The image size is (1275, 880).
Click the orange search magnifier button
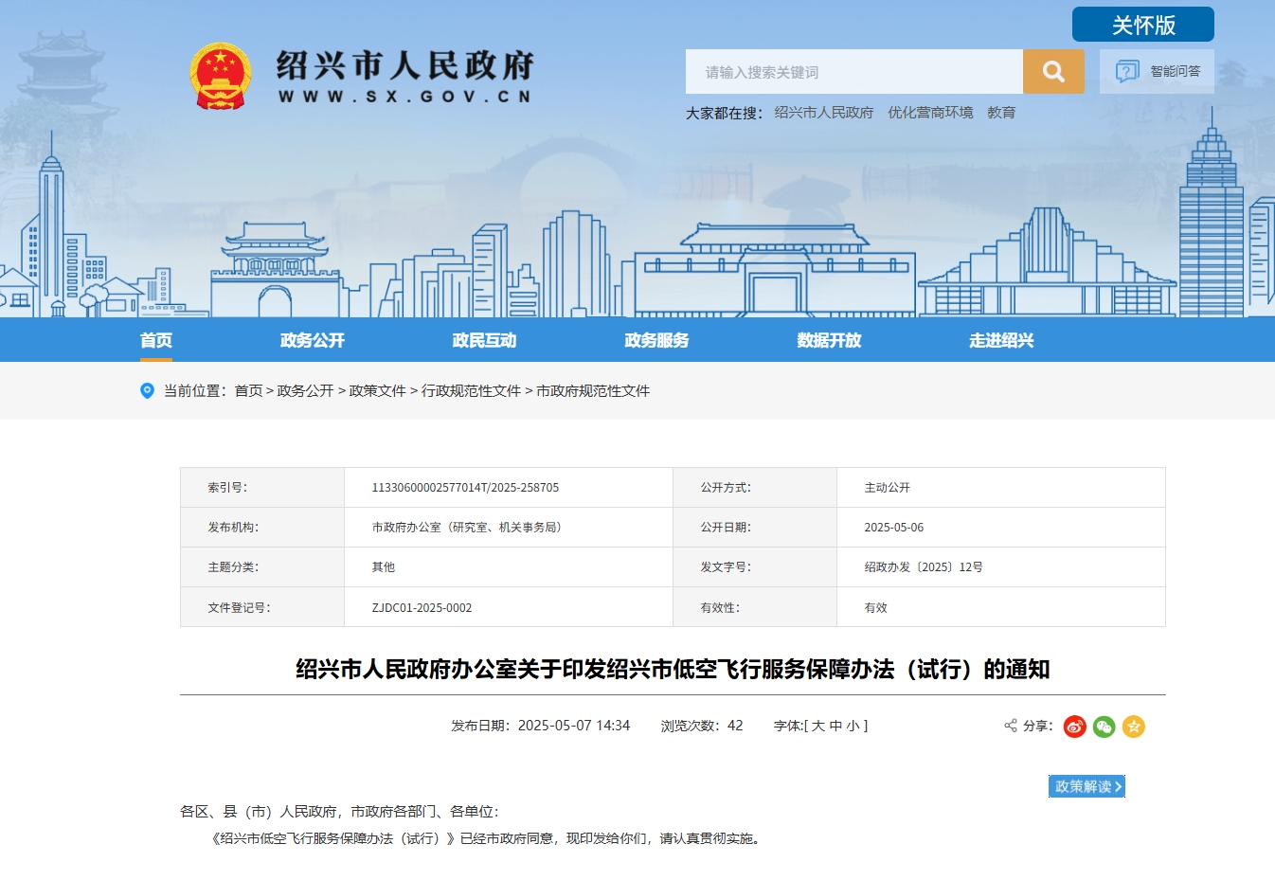click(1052, 72)
